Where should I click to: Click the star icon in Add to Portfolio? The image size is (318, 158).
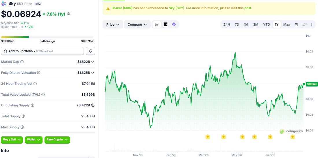click(x=6, y=51)
